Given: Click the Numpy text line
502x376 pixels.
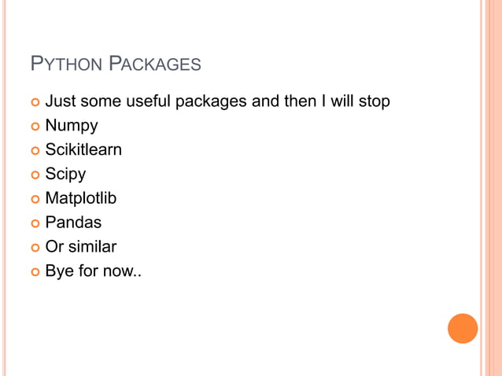Looking at the screenshot, I should tap(72, 126).
